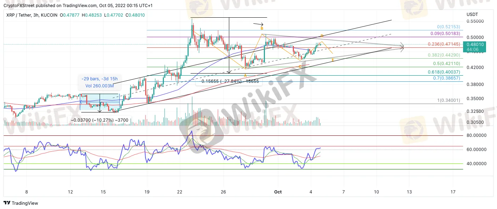Image resolution: width=497 pixels, height=209 pixels.
Task: Click date label 10 on time axis
Action: tap(376, 192)
